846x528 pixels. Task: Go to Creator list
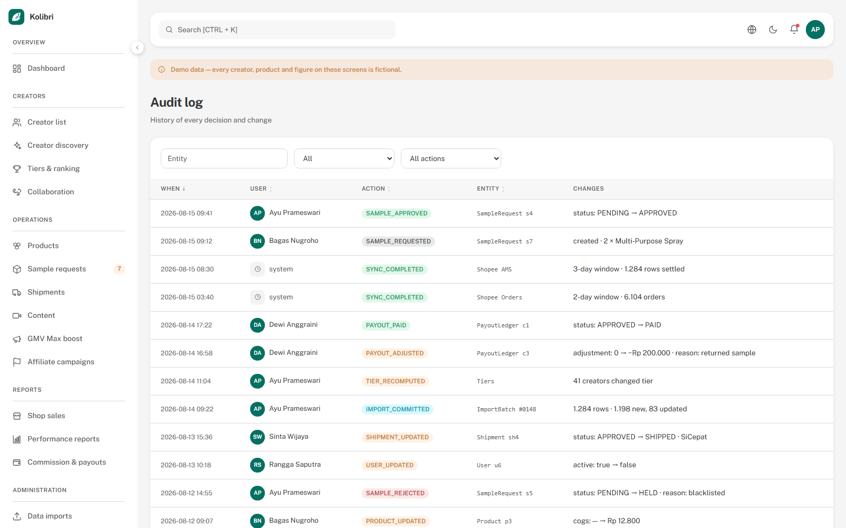(x=69, y=122)
